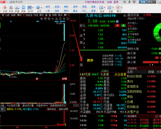Zoom out with the minus icon
The width and height of the screenshot is (161, 129).
coord(68,19)
